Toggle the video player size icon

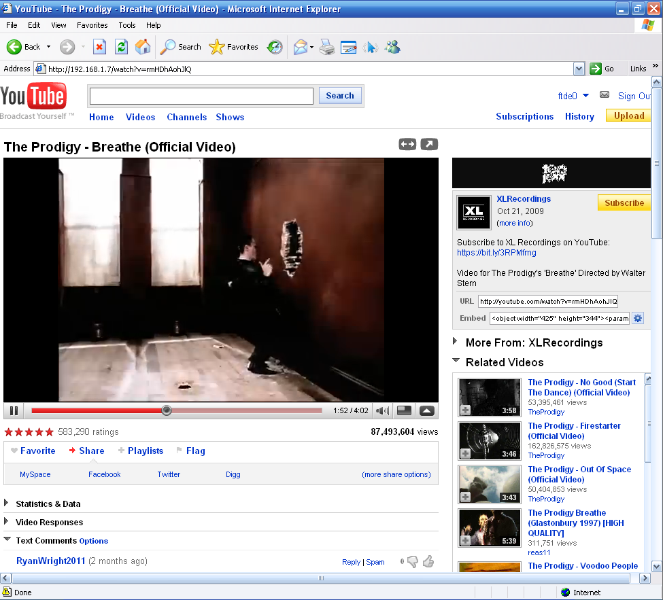tap(404, 410)
